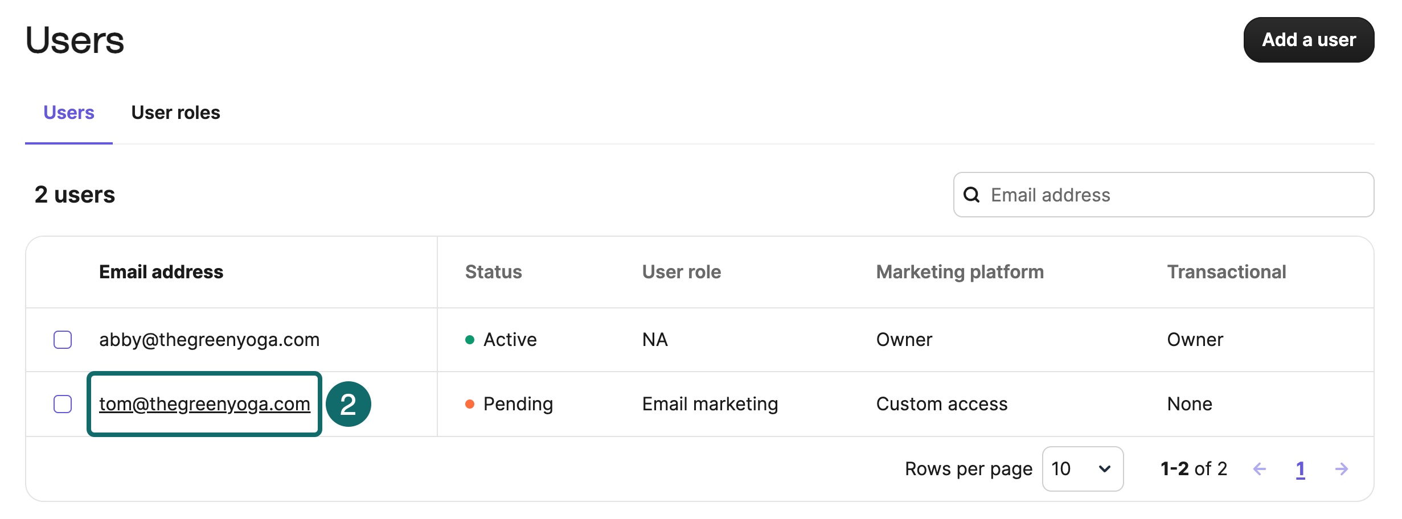Click the green Active status dot
Screen dimensions: 1402x519
coord(470,340)
